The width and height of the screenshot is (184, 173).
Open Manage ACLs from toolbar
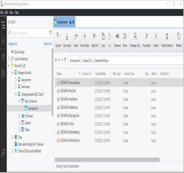pos(135,40)
